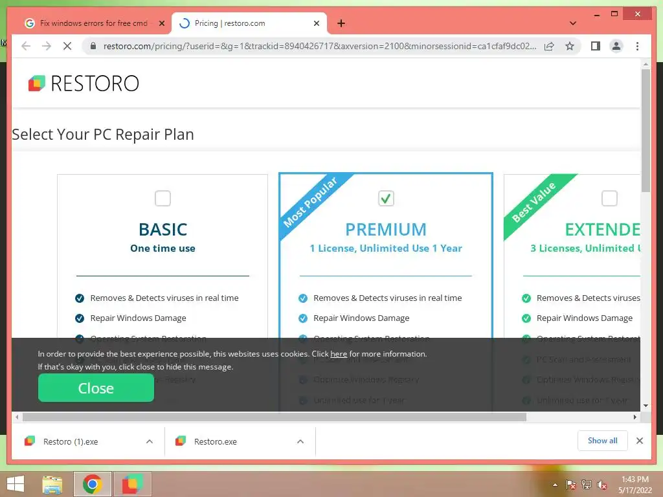This screenshot has height=497, width=663.
Task: Click the vertical scrollbar thumb
Action: (646, 130)
